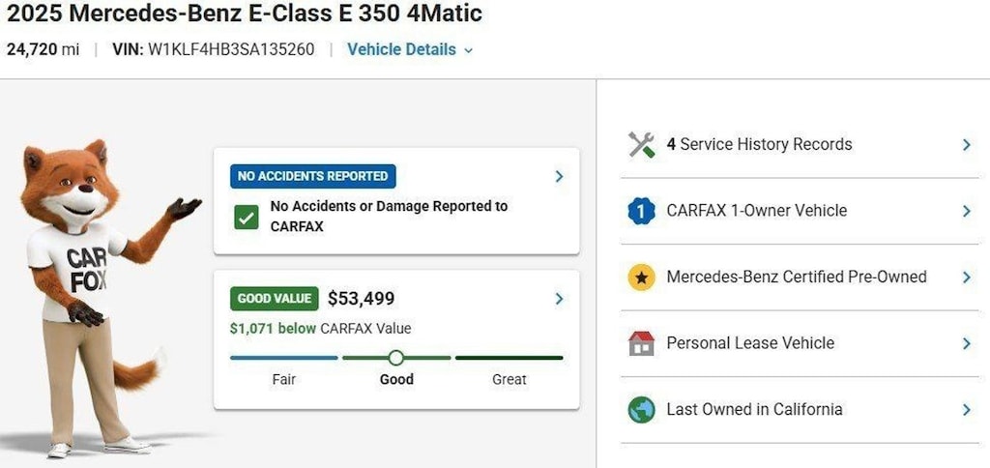Screen dimensions: 990x468
Task: Click the green No Accidents checkmark box
Action: pyautogui.click(x=247, y=218)
